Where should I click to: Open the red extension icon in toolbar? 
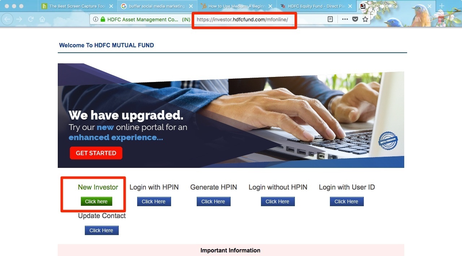[x=441, y=19]
